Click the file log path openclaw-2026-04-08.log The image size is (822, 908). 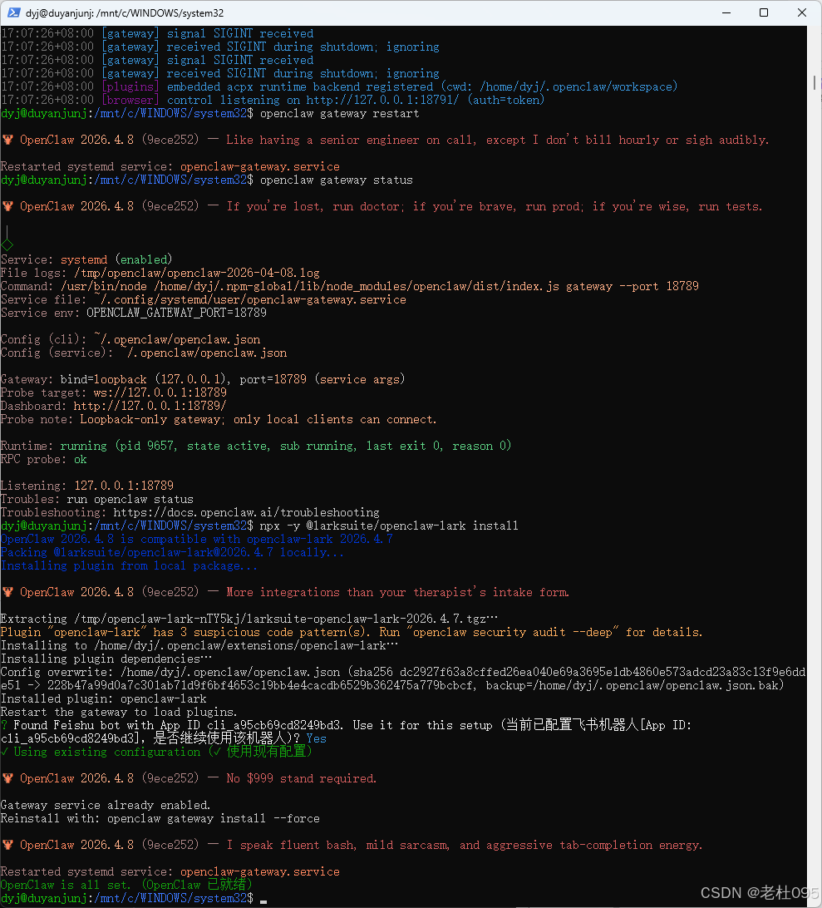[x=197, y=273]
